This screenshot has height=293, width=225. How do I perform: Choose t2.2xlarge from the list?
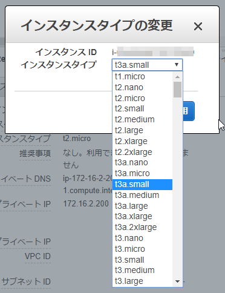[x=142, y=152]
